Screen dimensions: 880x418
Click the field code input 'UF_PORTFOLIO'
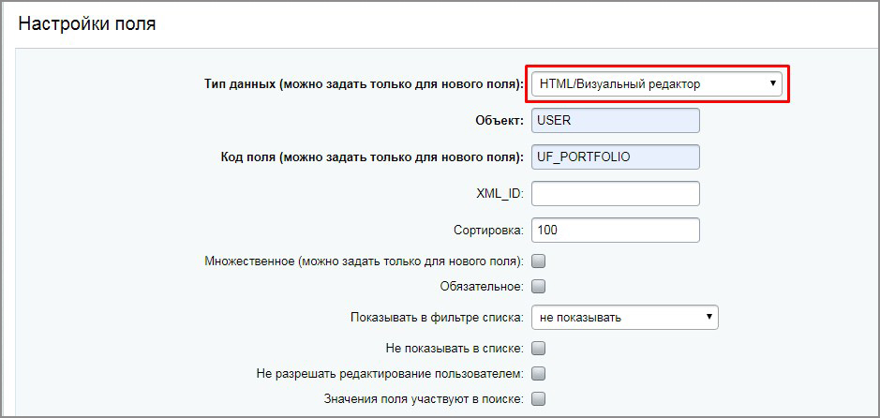tap(615, 157)
